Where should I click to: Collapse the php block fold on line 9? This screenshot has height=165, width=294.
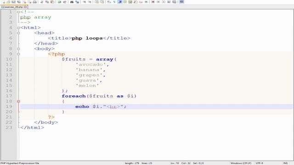click(18, 54)
